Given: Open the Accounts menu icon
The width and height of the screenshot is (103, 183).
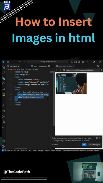Looking at the screenshot, I should coord(3,141).
